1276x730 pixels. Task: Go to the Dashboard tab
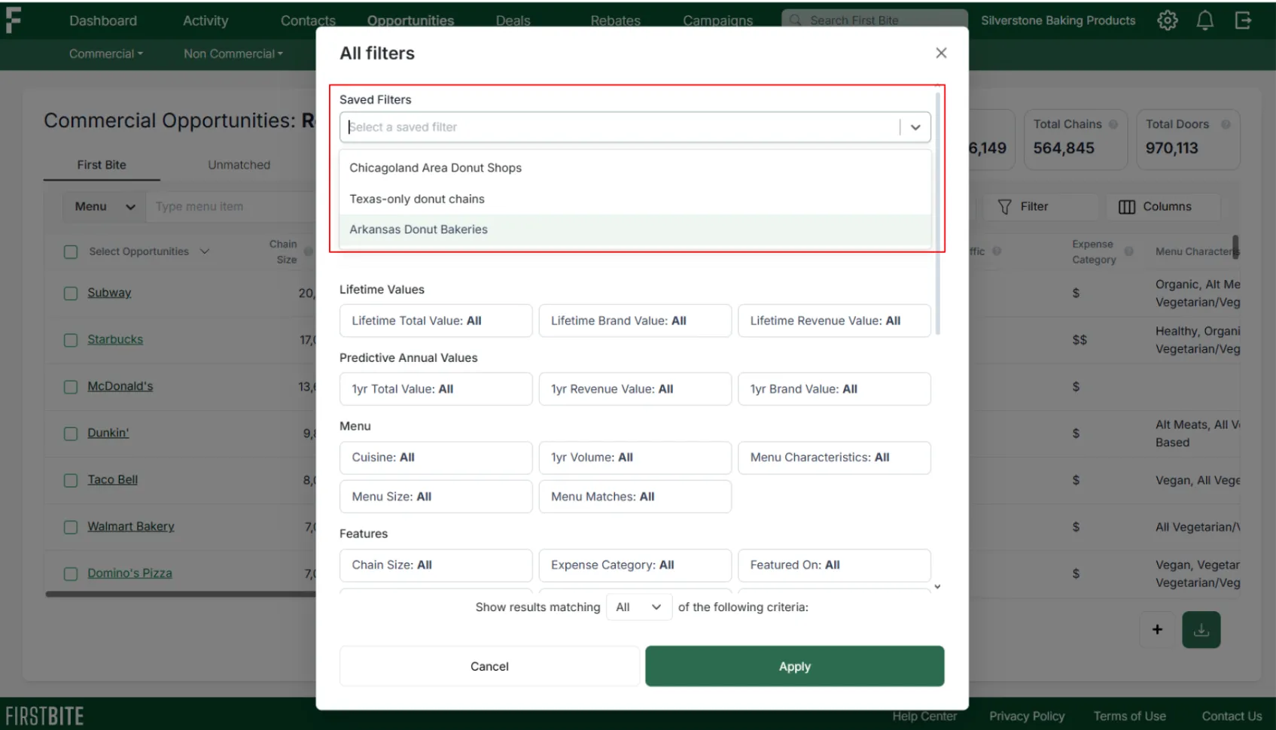(103, 20)
